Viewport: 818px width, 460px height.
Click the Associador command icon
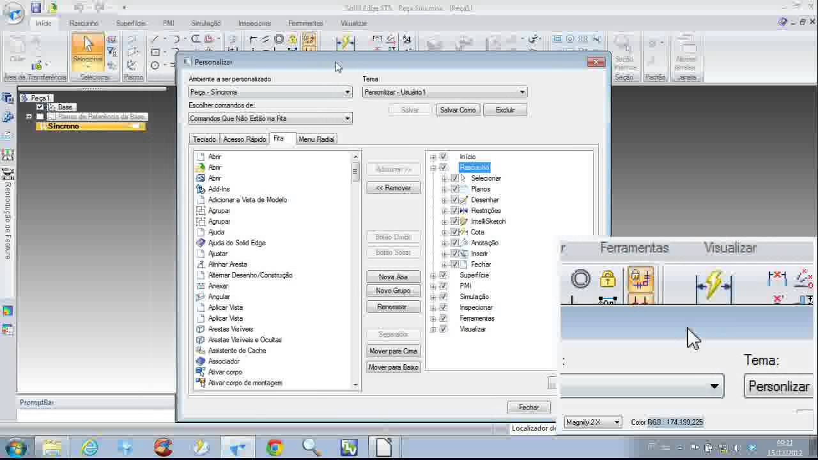coord(201,362)
